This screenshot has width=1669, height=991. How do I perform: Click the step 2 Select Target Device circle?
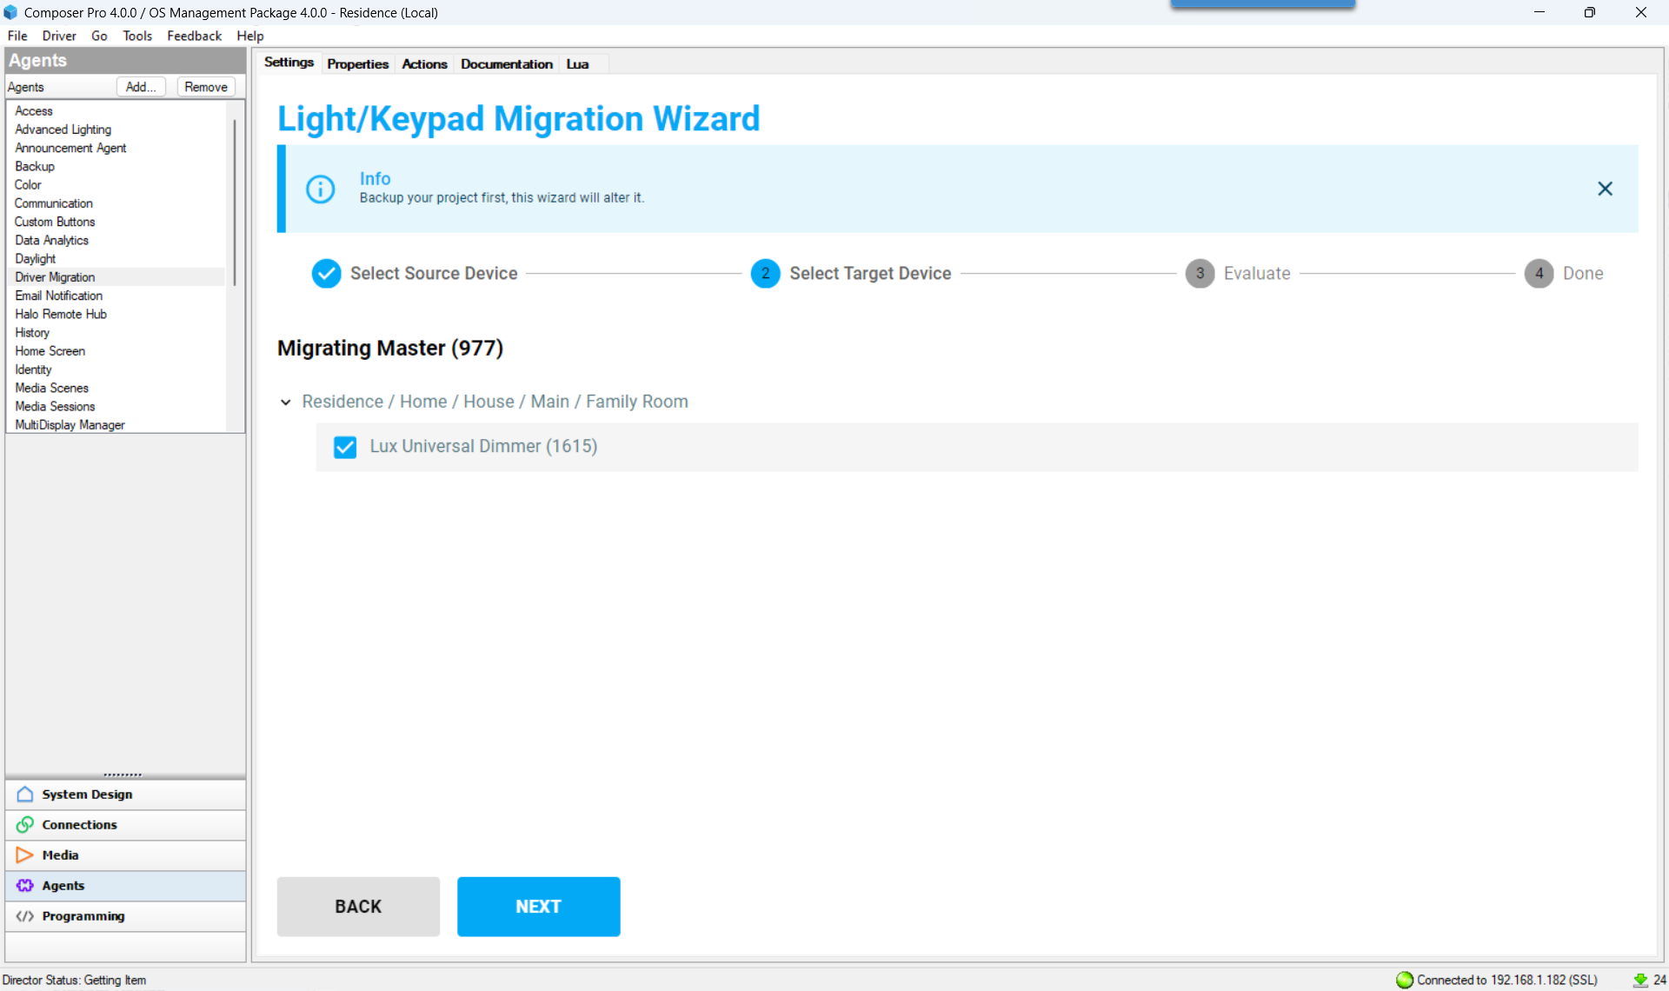click(765, 274)
